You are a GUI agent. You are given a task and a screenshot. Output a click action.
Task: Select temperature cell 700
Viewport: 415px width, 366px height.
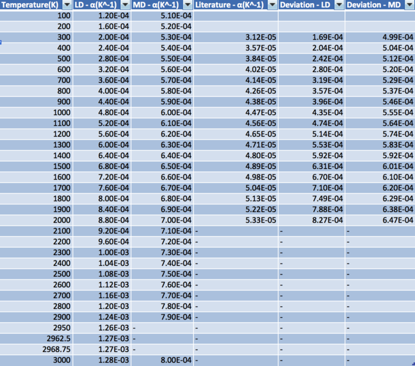click(x=36, y=80)
